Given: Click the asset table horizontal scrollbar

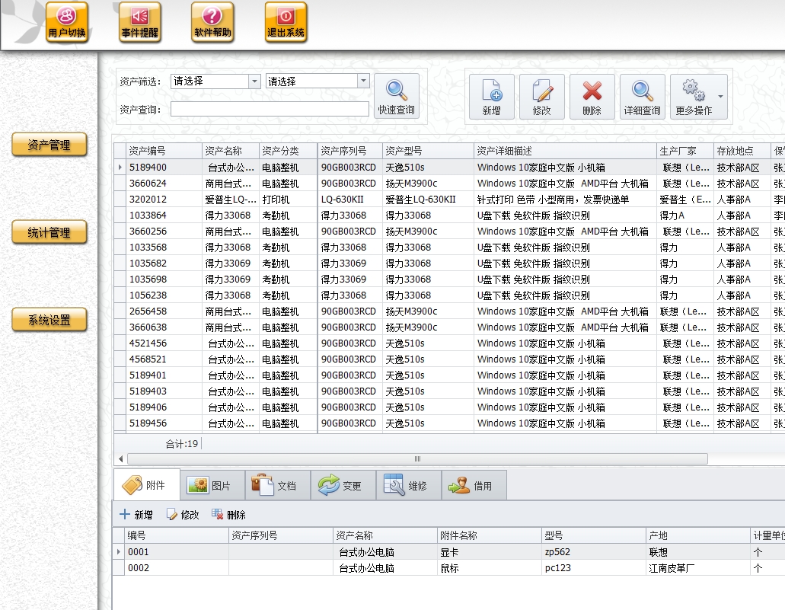Looking at the screenshot, I should click(417, 459).
